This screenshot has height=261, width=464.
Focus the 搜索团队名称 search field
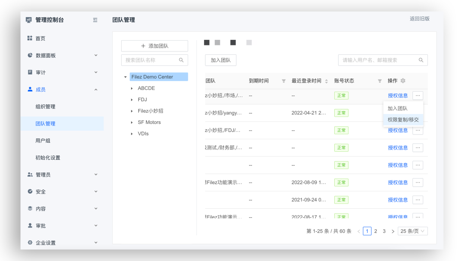[x=155, y=60]
